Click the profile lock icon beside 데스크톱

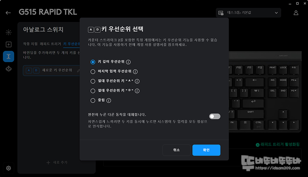coord(221,13)
